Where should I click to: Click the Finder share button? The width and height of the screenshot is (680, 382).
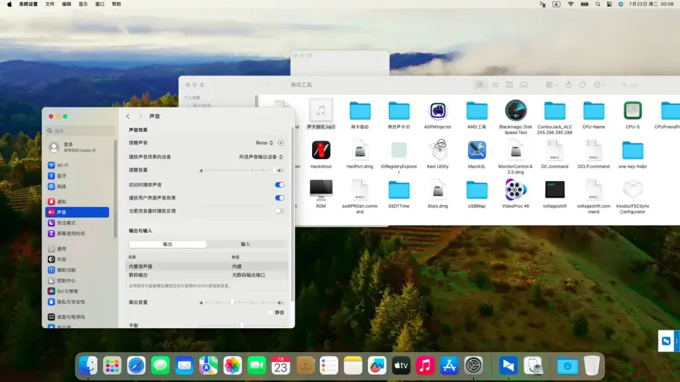(x=568, y=85)
